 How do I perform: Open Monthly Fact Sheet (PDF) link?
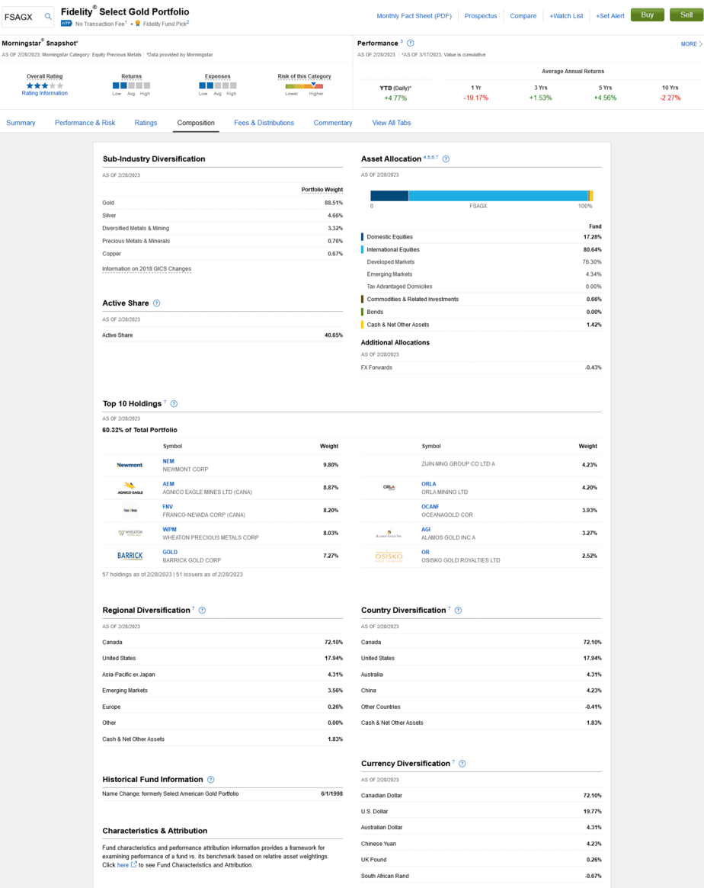point(414,16)
